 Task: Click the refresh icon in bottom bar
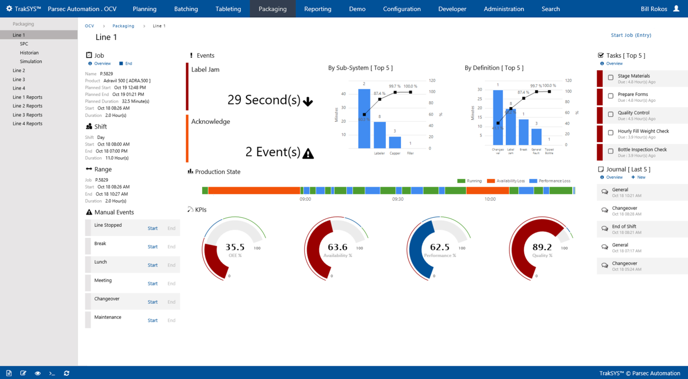pos(67,373)
